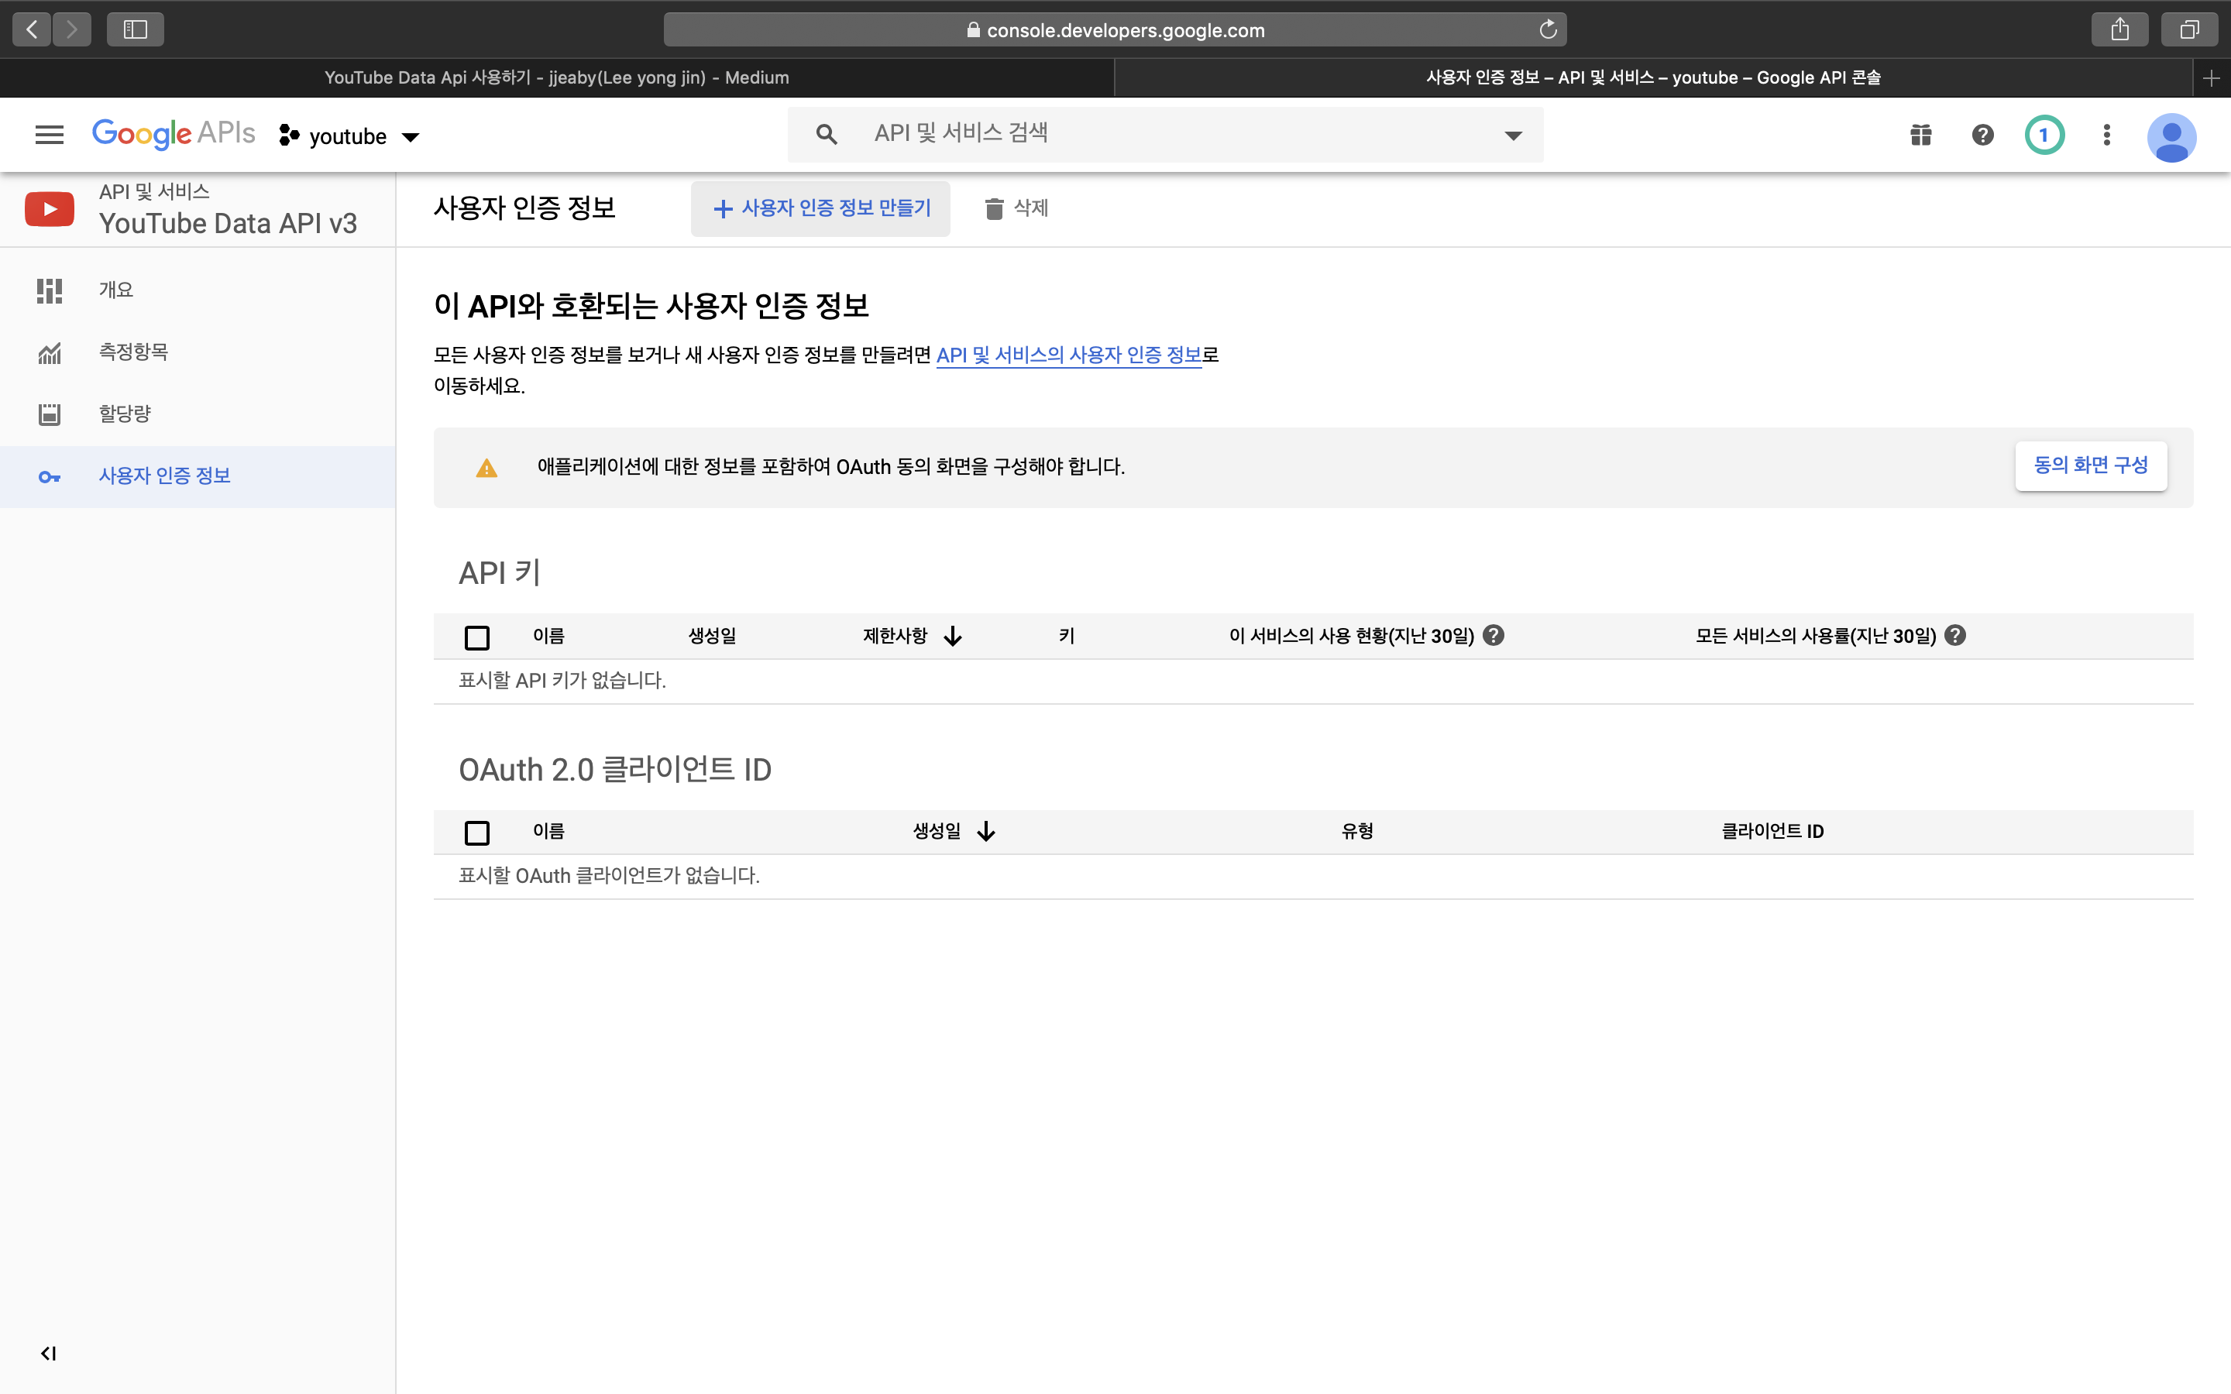Image resolution: width=2231 pixels, height=1394 pixels.
Task: Open the Safari share icon
Action: [2119, 29]
